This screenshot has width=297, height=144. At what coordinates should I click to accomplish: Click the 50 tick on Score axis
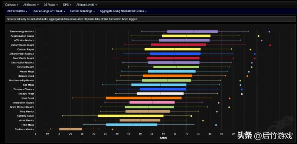pos(140,134)
